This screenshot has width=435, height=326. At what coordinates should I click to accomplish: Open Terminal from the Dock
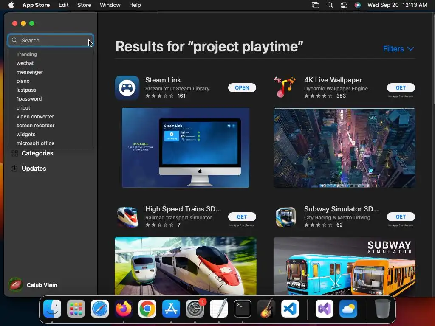click(x=243, y=309)
